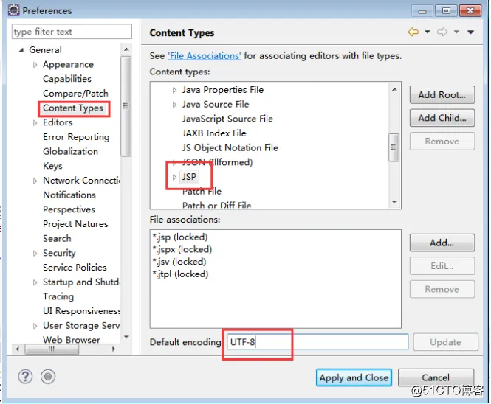Click content types list scroll down arrow
This screenshot has width=491, height=404.
point(394,202)
